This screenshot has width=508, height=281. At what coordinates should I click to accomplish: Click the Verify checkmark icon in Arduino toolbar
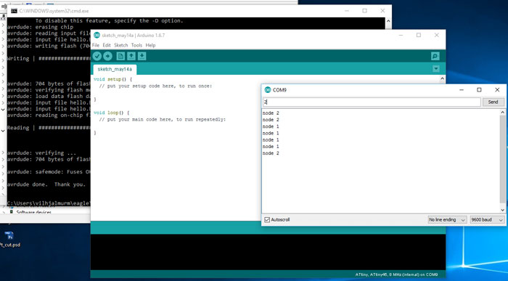[x=97, y=56]
